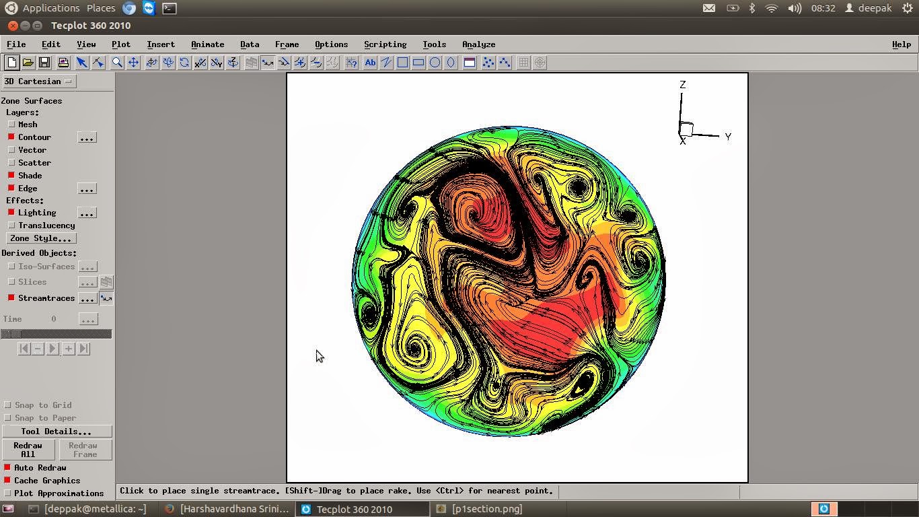This screenshot has width=919, height=517.
Task: Open Streamtraces detail options
Action: click(88, 298)
